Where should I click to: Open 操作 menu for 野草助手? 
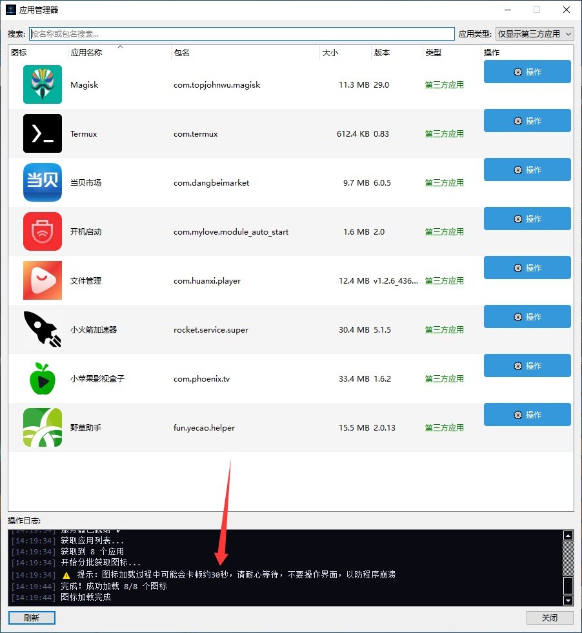coord(527,414)
